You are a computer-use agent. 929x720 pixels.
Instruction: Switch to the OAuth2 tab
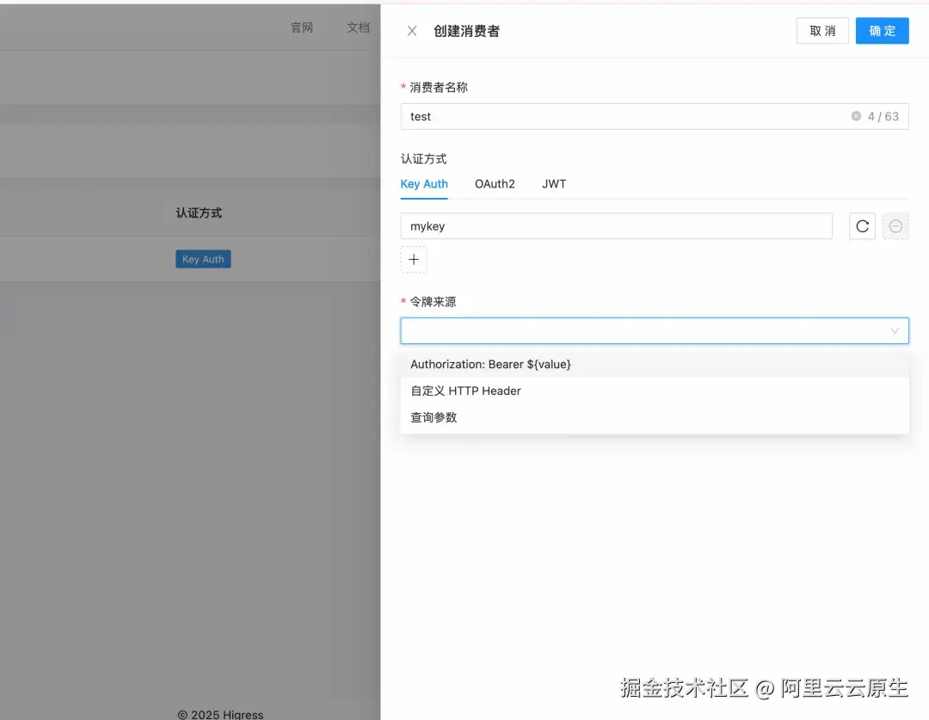click(x=495, y=183)
